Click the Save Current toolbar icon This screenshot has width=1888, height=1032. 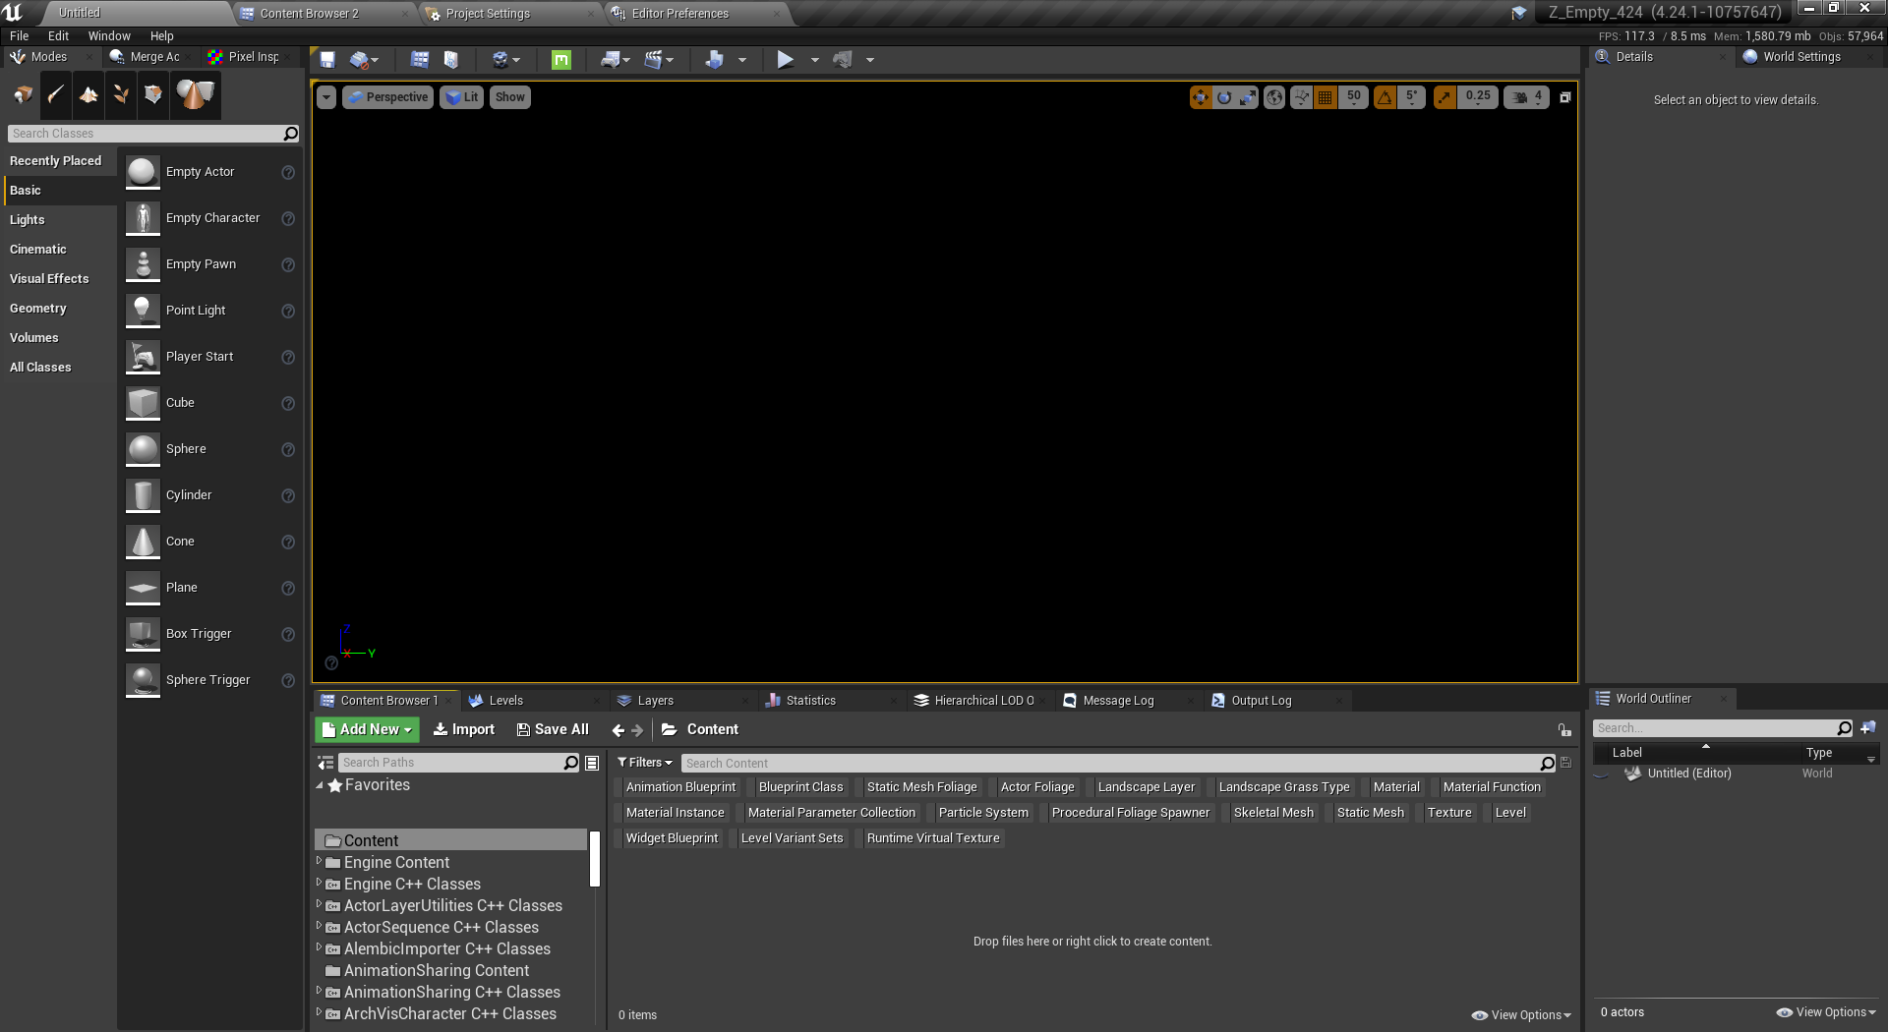[327, 60]
